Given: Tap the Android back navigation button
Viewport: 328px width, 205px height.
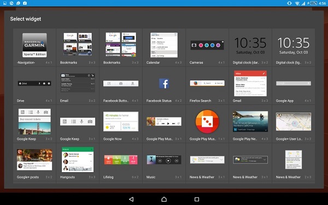Looking at the screenshot, I should (x=131, y=199).
